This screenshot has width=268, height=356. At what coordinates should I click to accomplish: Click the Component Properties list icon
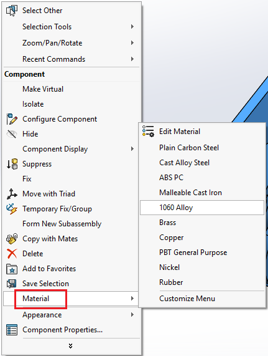click(12, 330)
